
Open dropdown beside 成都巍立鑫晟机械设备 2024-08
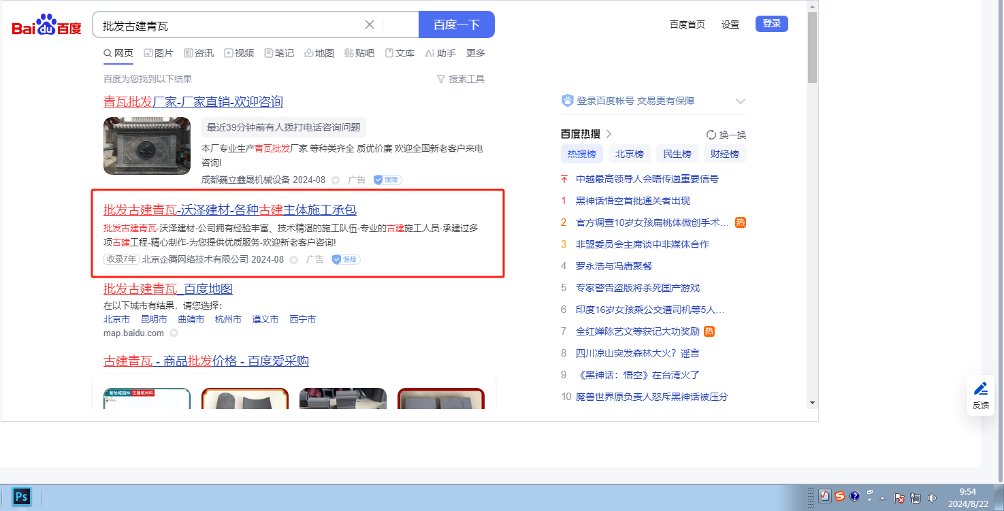335,180
